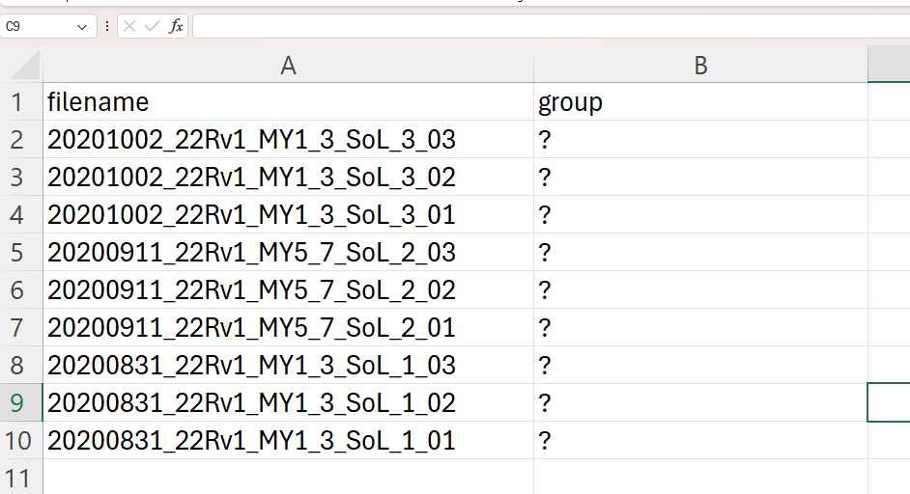This screenshot has height=494, width=910.
Task: Select column B header
Action: (x=700, y=65)
